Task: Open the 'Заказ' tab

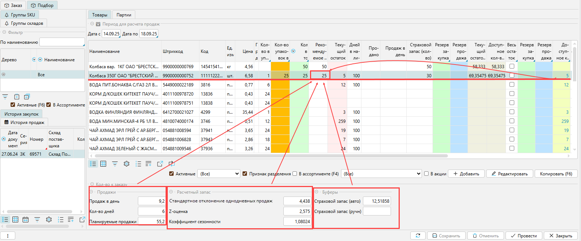Action: click(13, 5)
